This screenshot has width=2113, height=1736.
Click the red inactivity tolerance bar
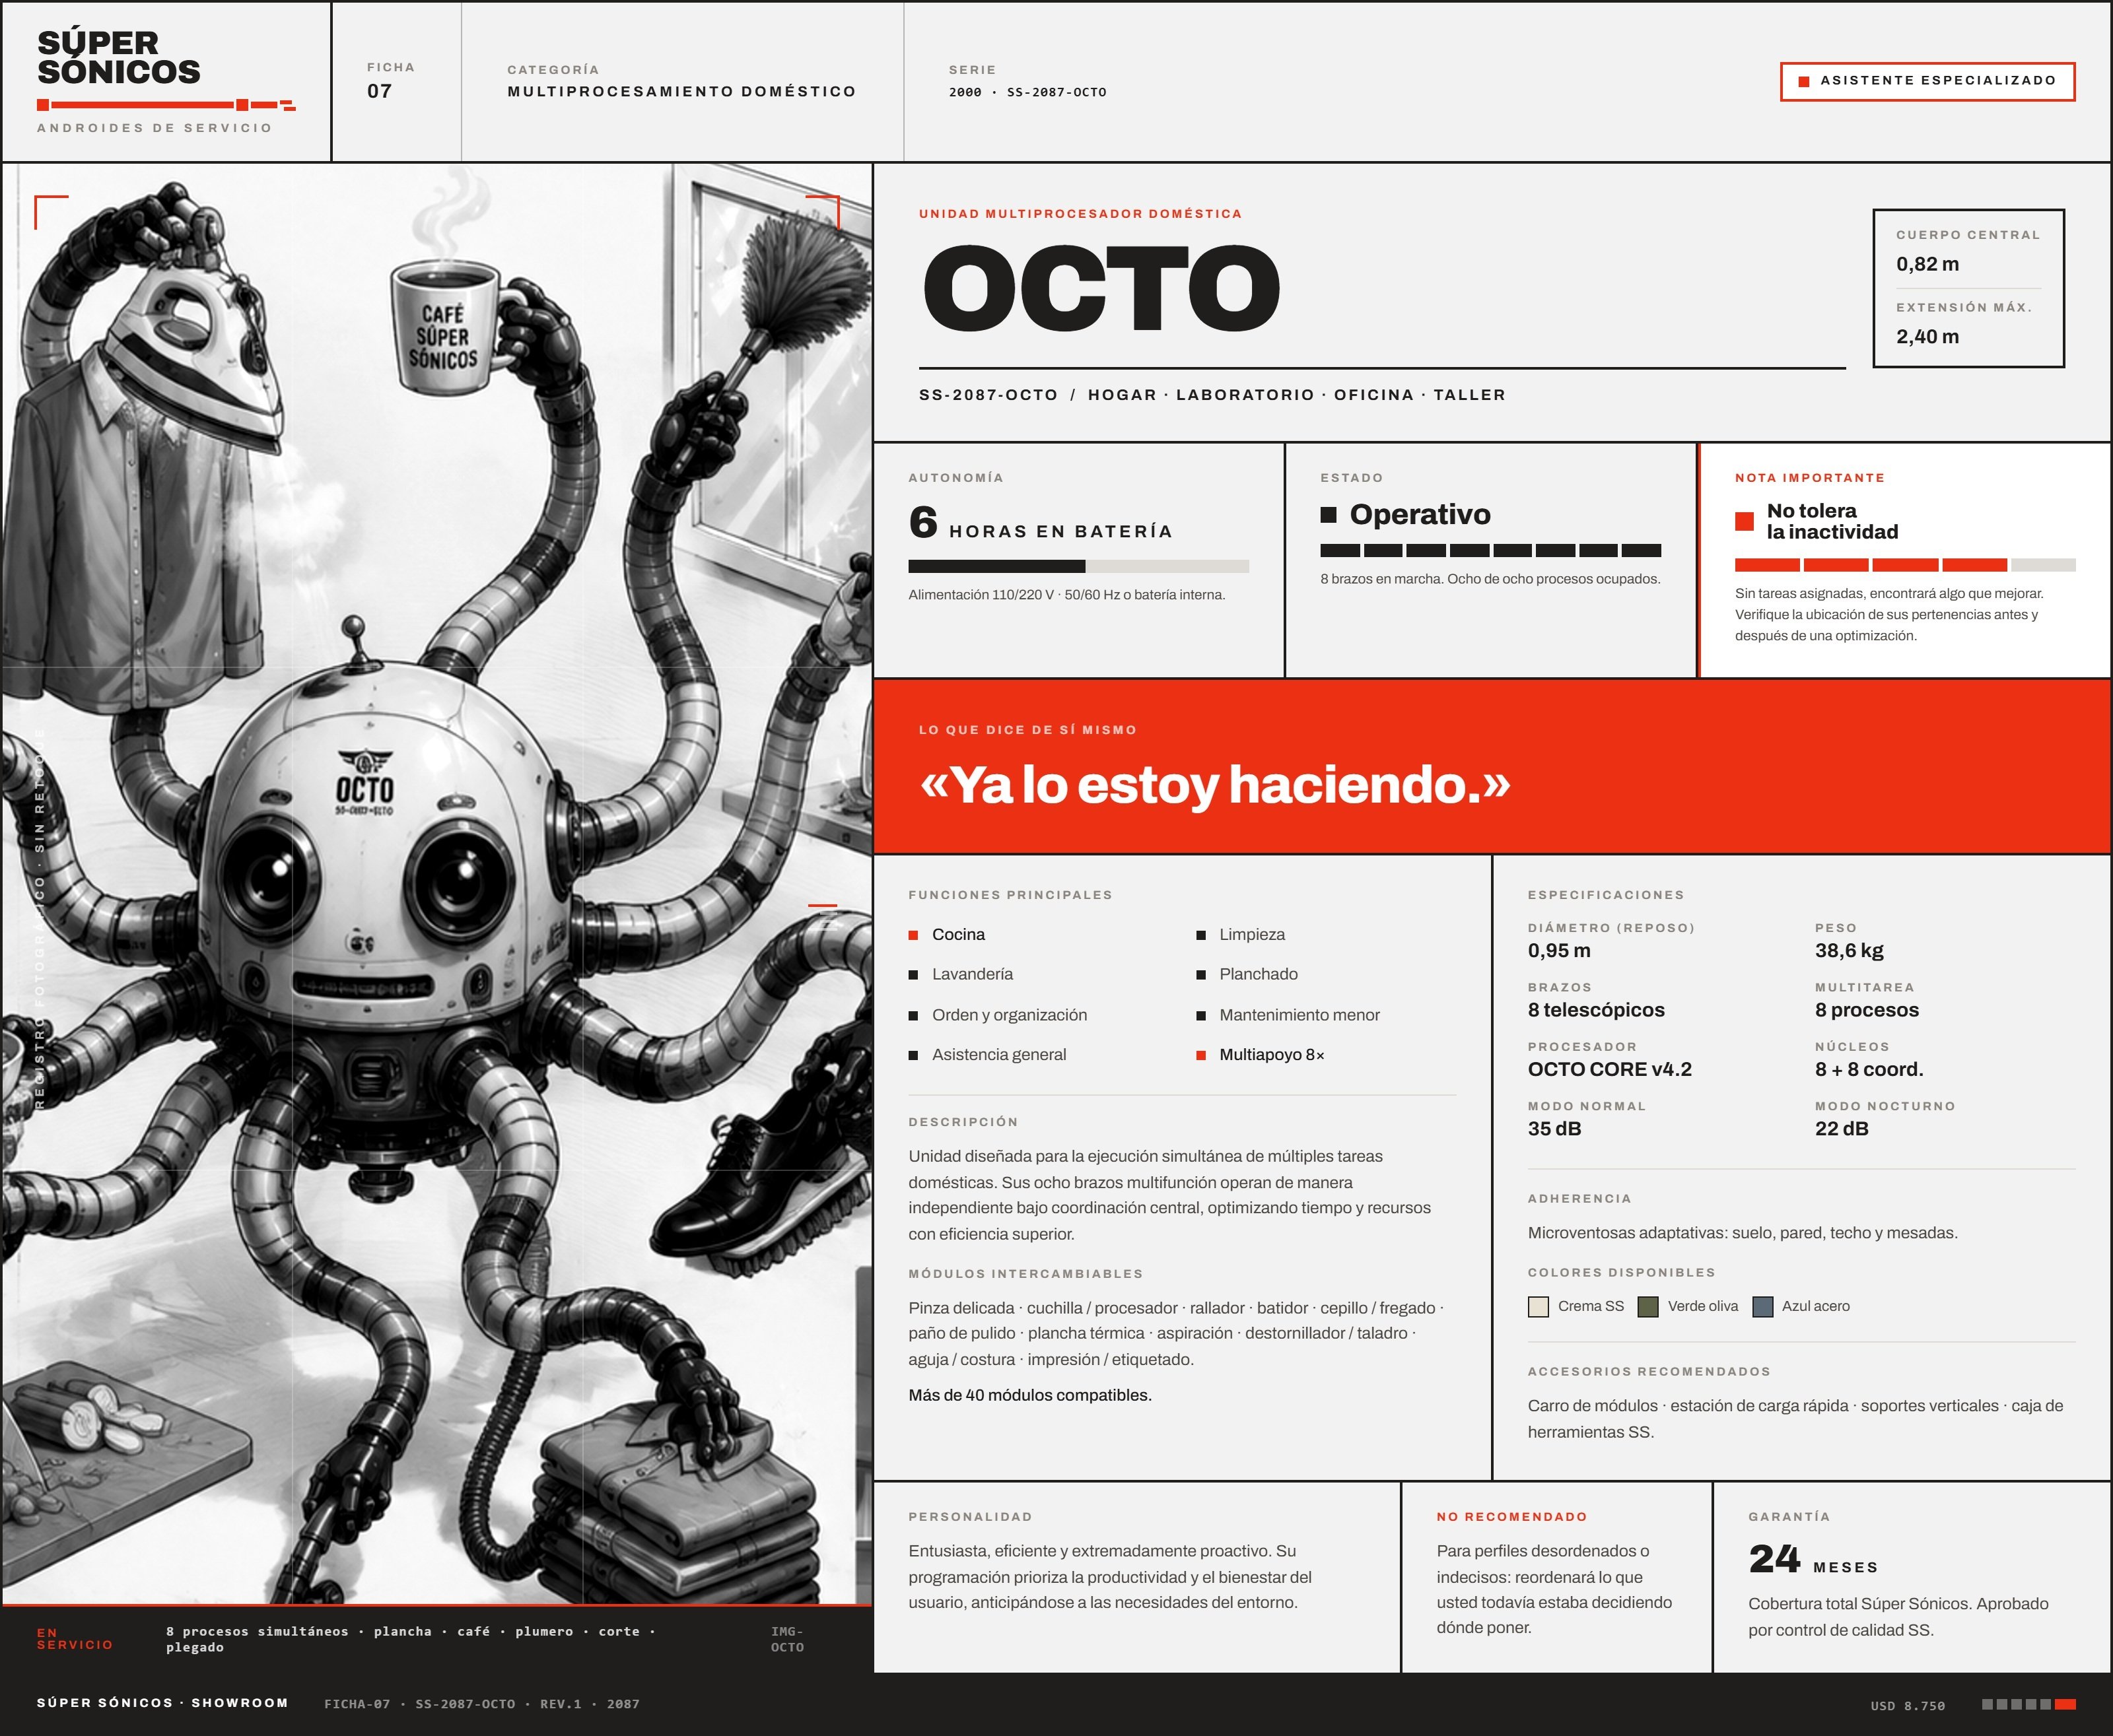coord(1905,564)
